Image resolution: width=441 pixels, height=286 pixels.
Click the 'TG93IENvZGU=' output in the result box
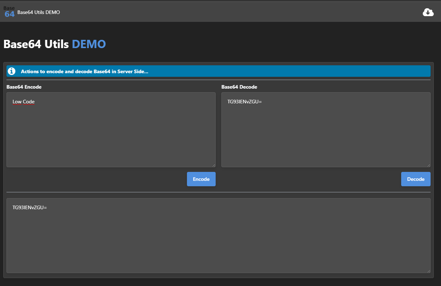(x=30, y=208)
